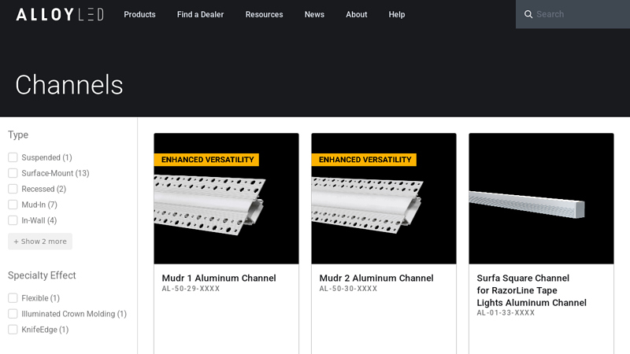Check the Suspended filter
The width and height of the screenshot is (630, 354).
click(13, 157)
